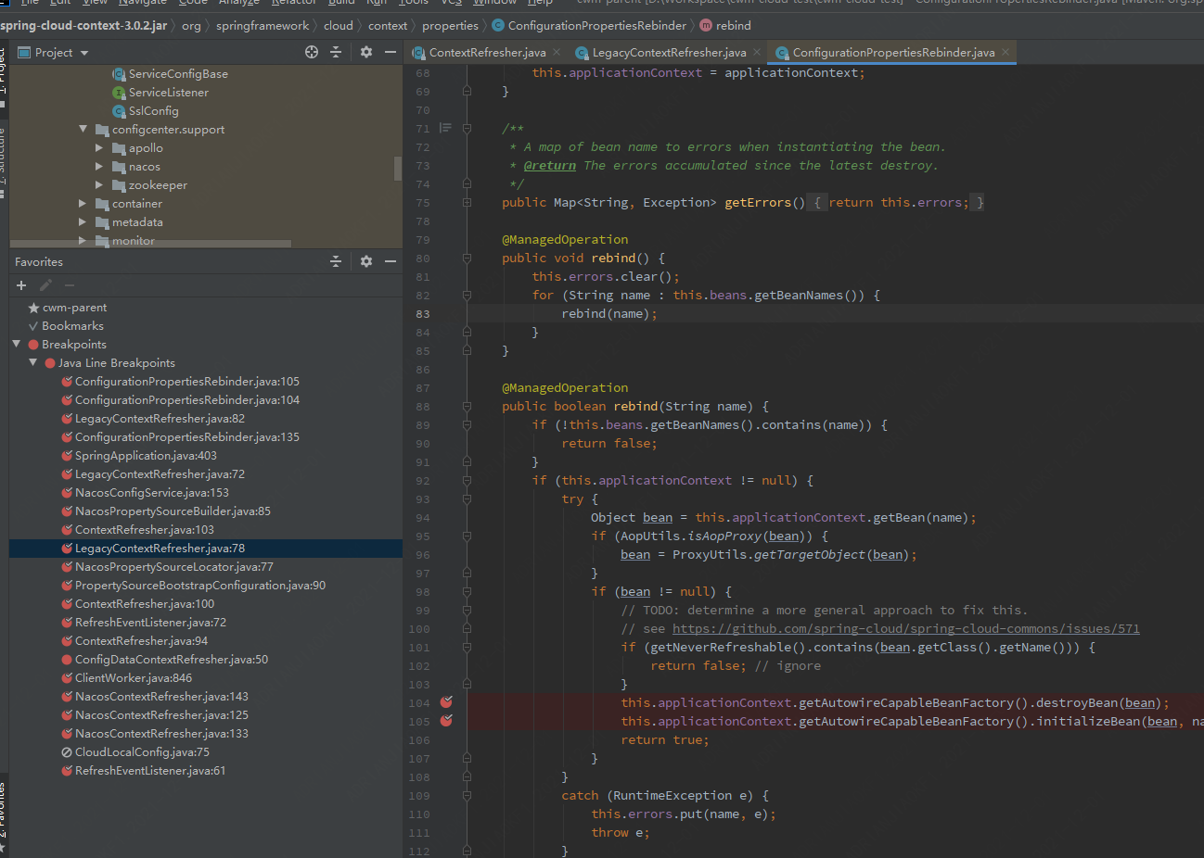Collapse the Java Line Breakpoints node
This screenshot has width=1204, height=858.
pos(33,363)
